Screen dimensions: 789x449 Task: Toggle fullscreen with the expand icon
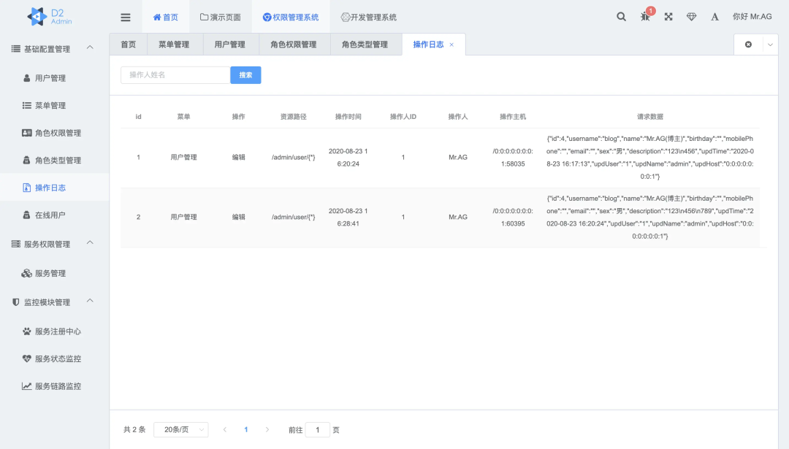tap(668, 17)
